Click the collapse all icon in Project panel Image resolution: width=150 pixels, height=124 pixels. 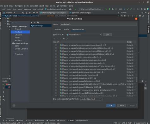click(x=30, y=13)
